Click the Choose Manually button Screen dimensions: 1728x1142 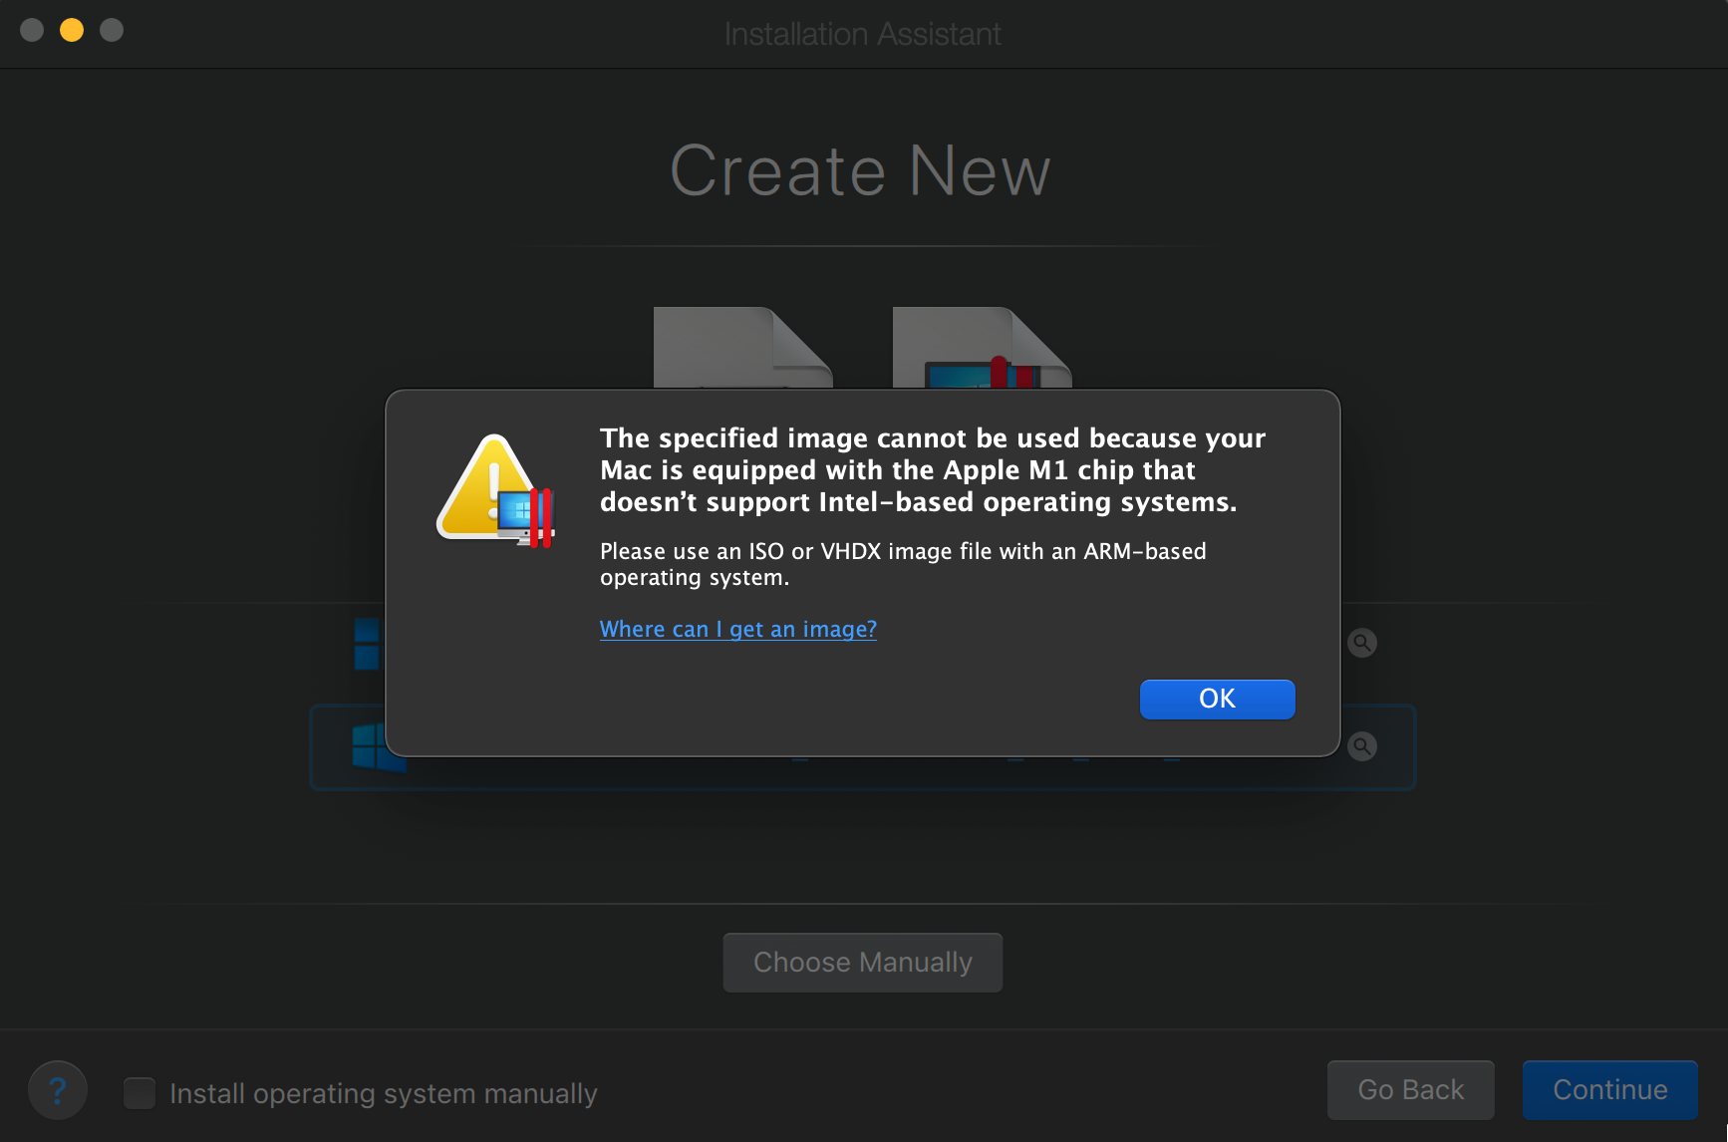click(863, 962)
